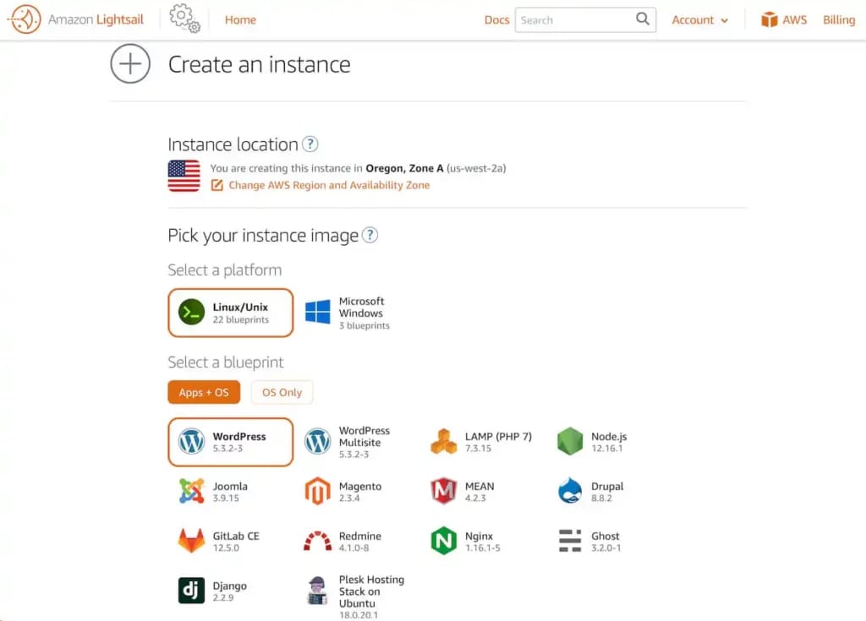Go to the Home tab
The height and width of the screenshot is (621, 866).
pos(240,20)
